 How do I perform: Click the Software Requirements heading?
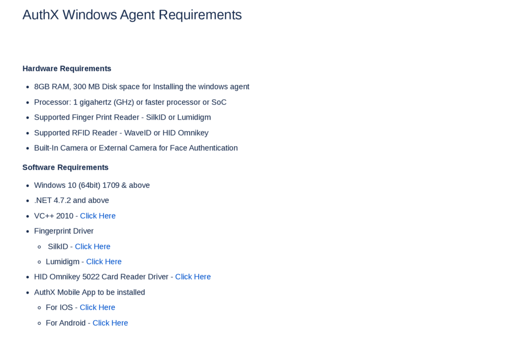(65, 167)
